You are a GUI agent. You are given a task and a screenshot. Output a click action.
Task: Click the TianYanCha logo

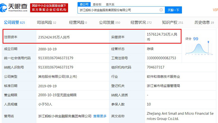(14, 7)
